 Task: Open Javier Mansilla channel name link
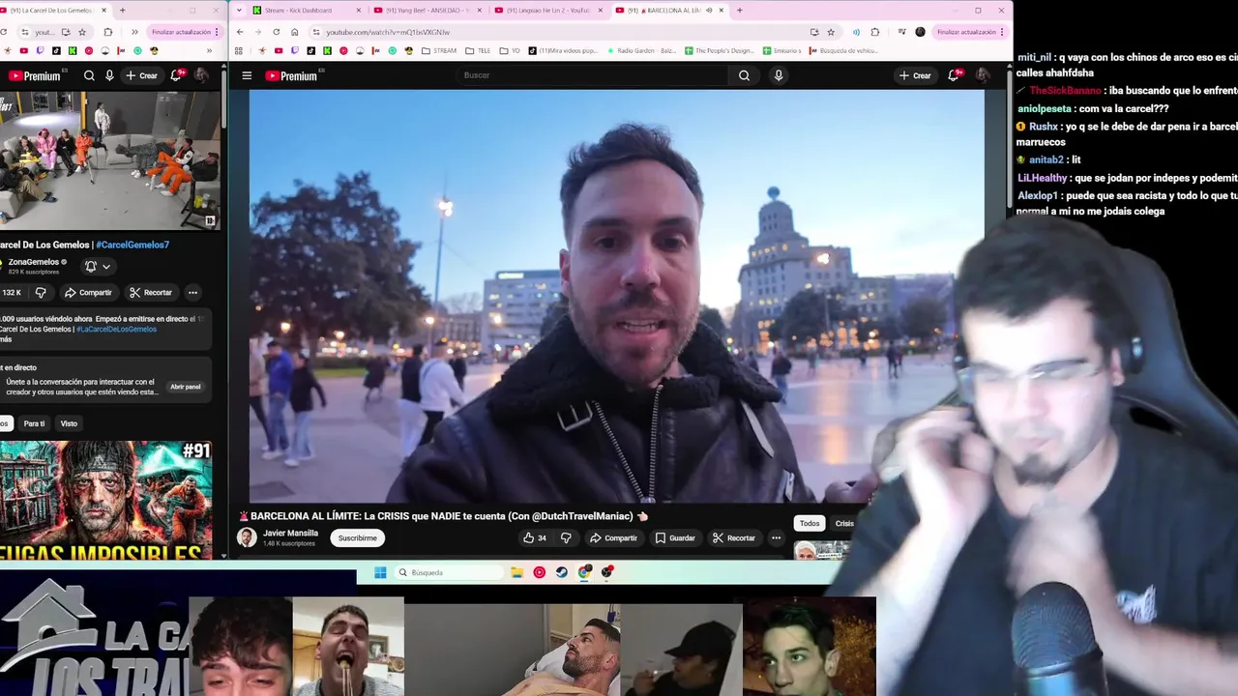290,533
